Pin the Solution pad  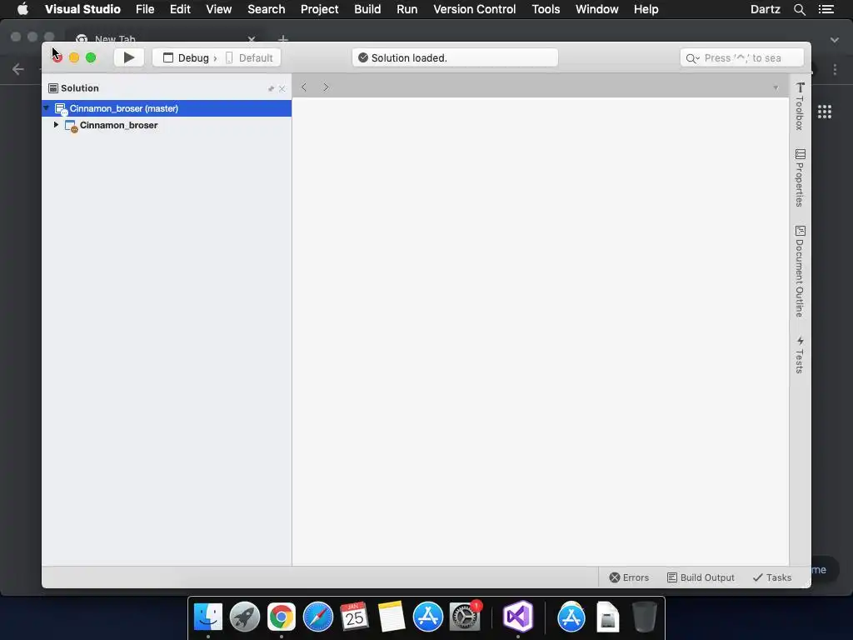[271, 88]
